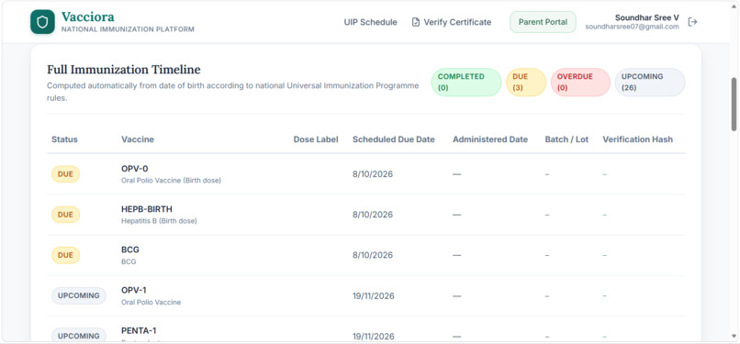
Task: Click the Batch / Lot column header
Action: [x=566, y=139]
